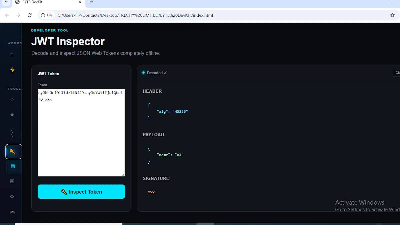
Task: Click the PAYLOAD section label
Action: tap(153, 135)
